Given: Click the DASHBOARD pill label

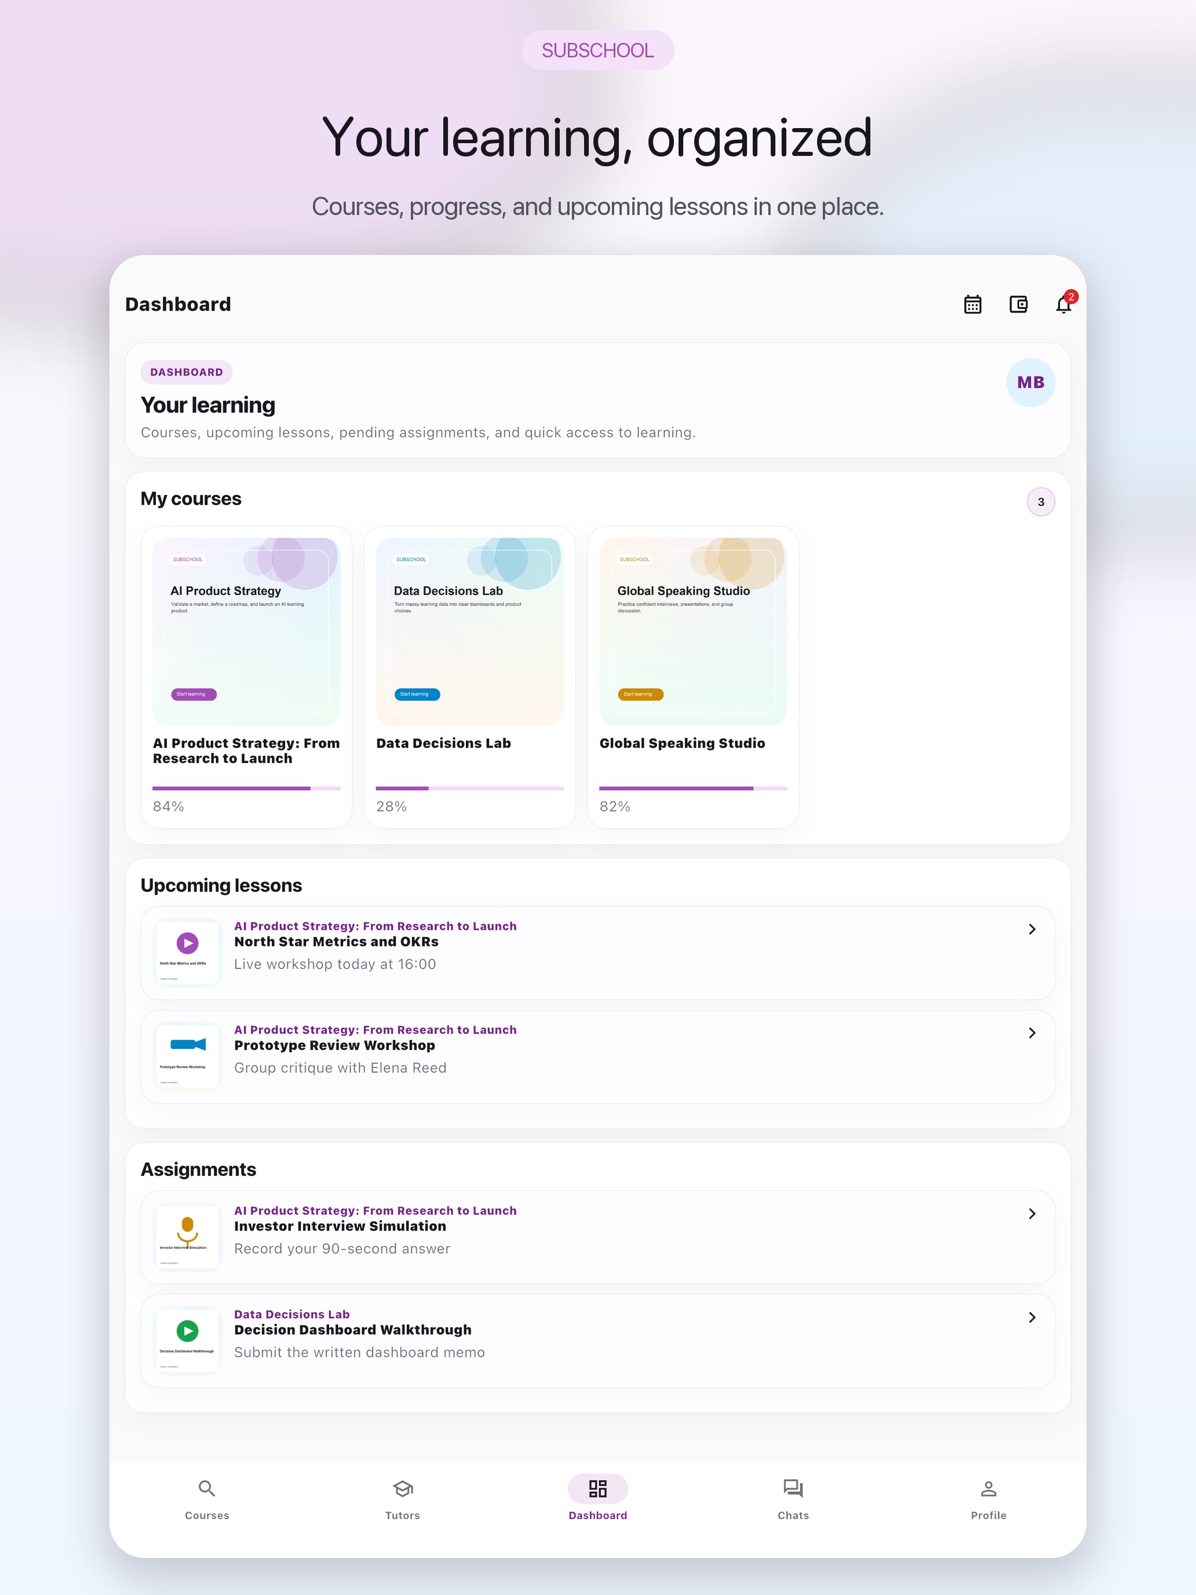Looking at the screenshot, I should pyautogui.click(x=187, y=372).
